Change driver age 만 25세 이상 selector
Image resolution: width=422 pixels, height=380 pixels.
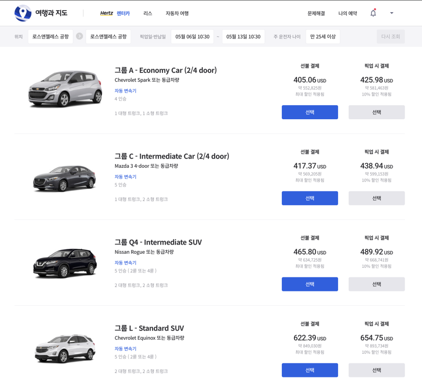tap(323, 37)
